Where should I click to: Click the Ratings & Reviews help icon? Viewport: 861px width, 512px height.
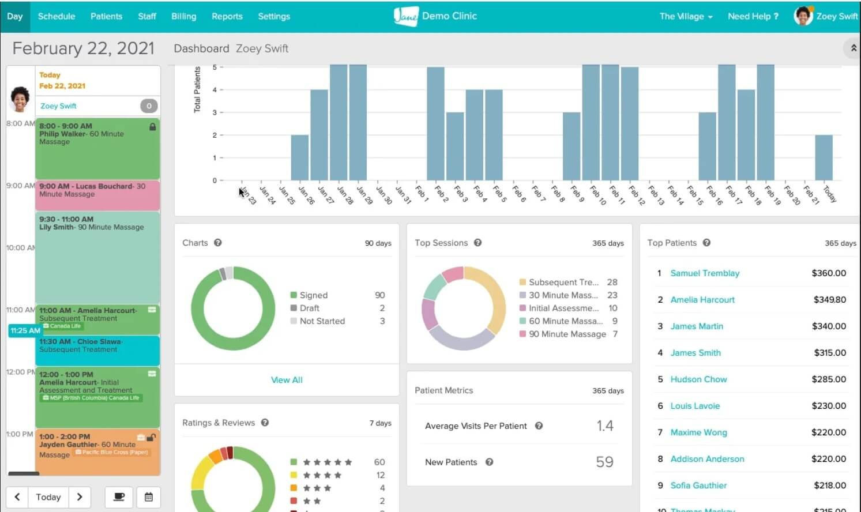(x=265, y=423)
